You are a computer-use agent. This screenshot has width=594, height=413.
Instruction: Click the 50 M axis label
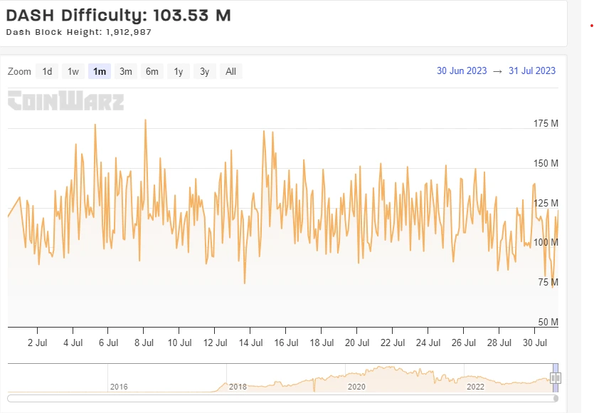pyautogui.click(x=548, y=322)
